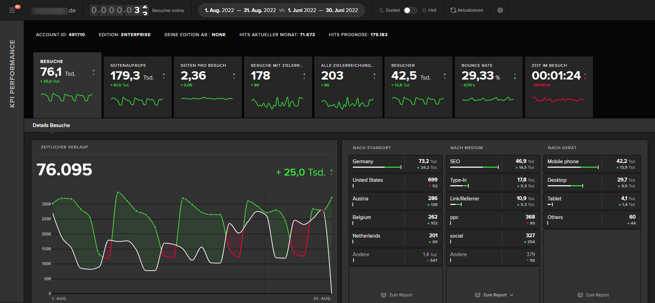Click Account-ID: 491710 text
655x303 pixels.
60,34
